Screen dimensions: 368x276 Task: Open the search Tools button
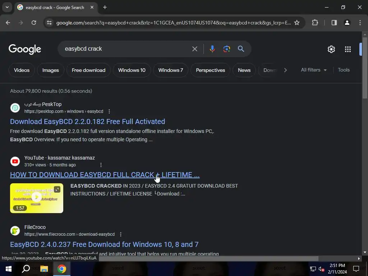point(344,70)
